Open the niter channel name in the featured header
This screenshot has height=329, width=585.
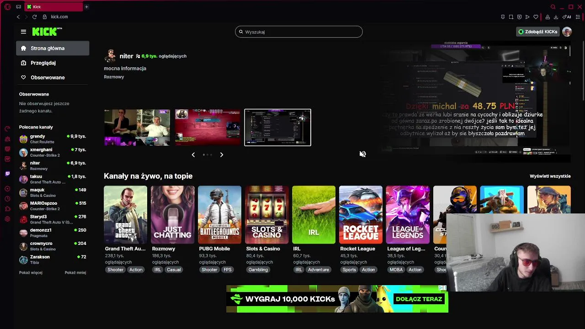126,56
